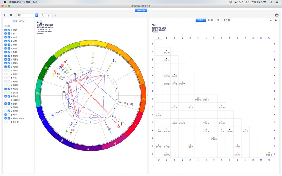Toggle second checkbox for 북교점 (North Node)
The width and height of the screenshot is (282, 176).
[x=8, y=89]
